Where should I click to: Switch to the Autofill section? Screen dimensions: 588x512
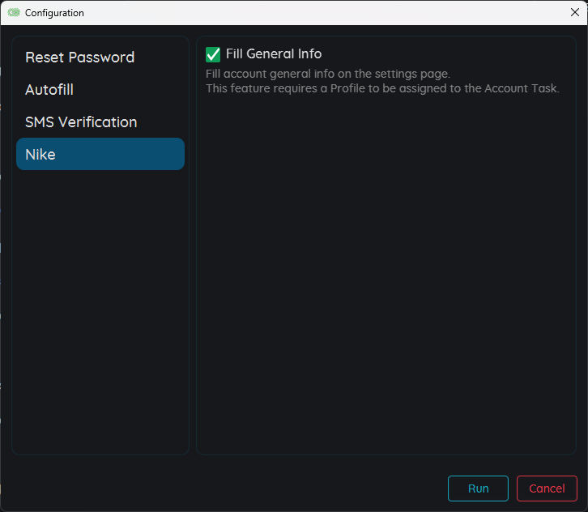tap(49, 90)
